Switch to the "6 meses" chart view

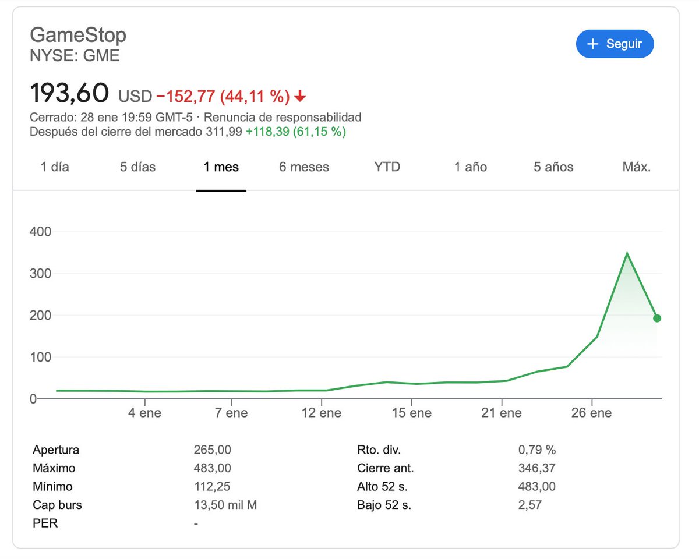(x=303, y=167)
